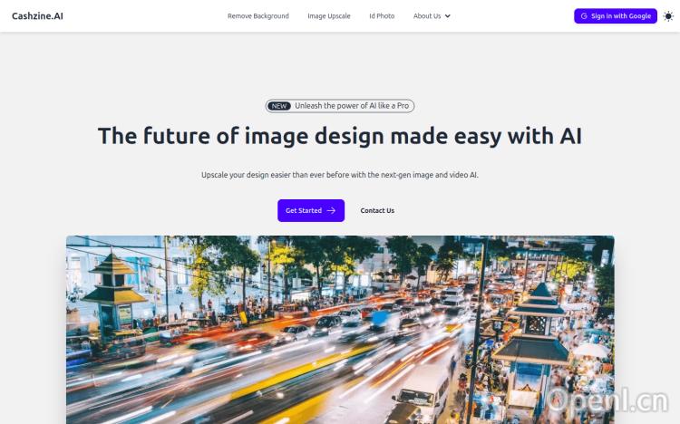Select the Id Photo nav item
The width and height of the screenshot is (680, 424).
tap(382, 16)
